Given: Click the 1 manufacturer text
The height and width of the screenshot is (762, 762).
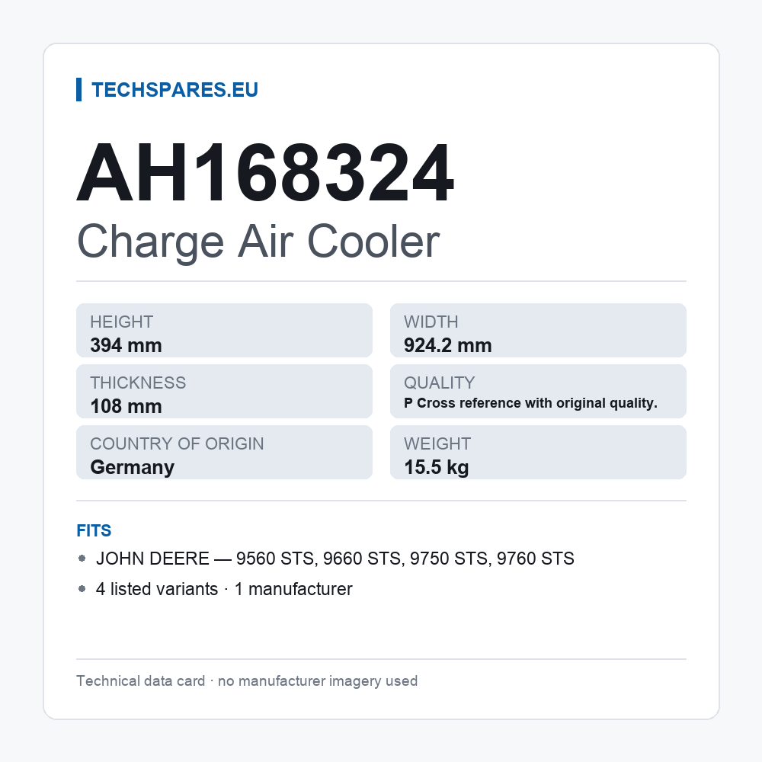Looking at the screenshot, I should (x=293, y=589).
